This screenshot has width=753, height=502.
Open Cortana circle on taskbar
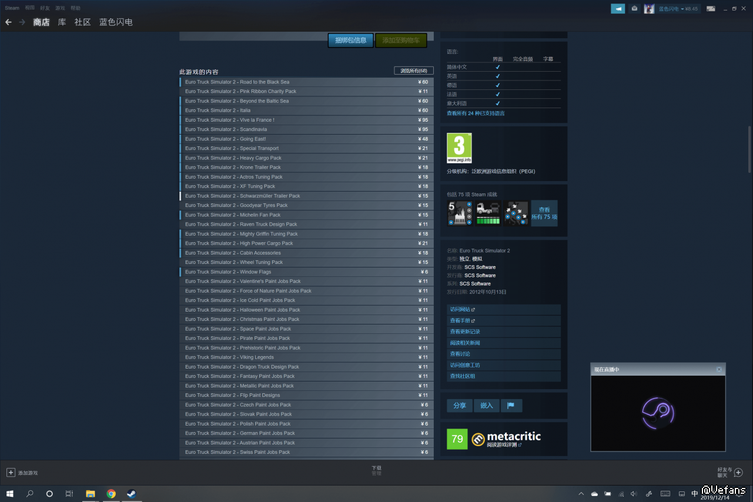tap(49, 494)
